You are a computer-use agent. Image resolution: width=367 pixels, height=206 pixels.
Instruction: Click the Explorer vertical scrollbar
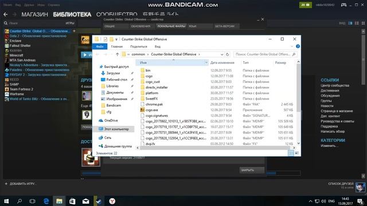298,88
